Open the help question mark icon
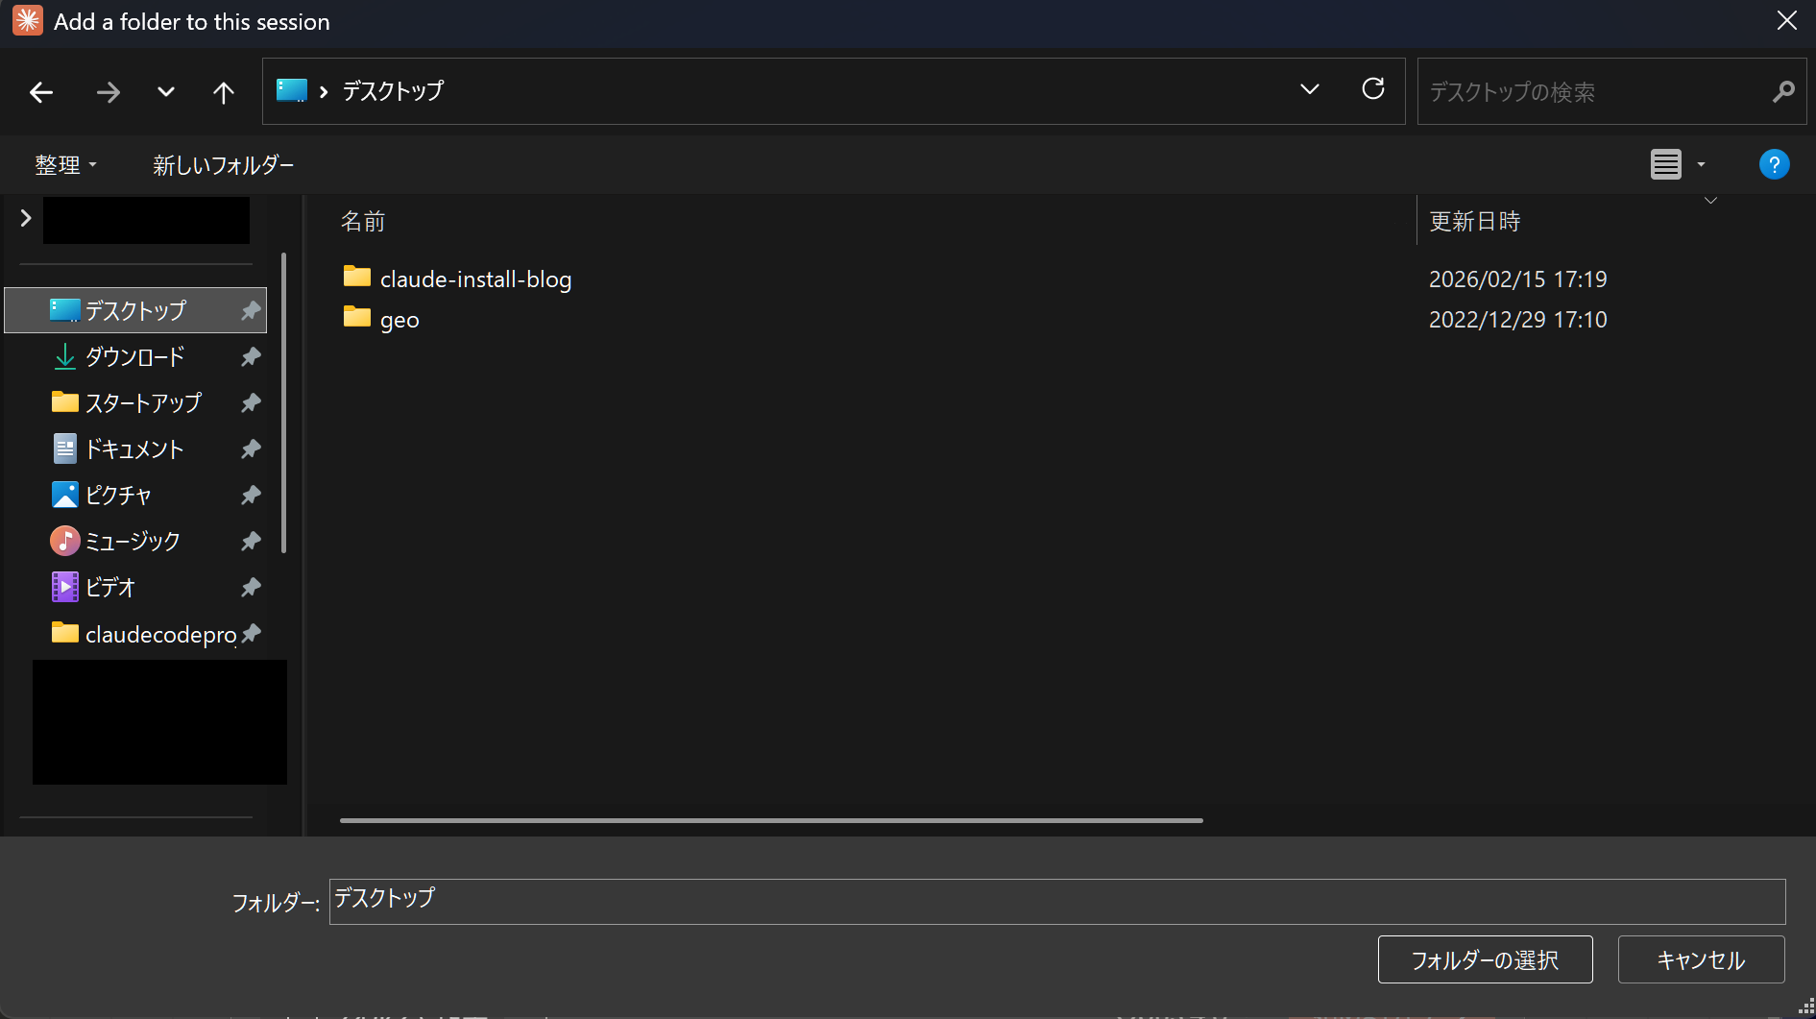Viewport: 1816px width, 1019px height. (1774, 165)
